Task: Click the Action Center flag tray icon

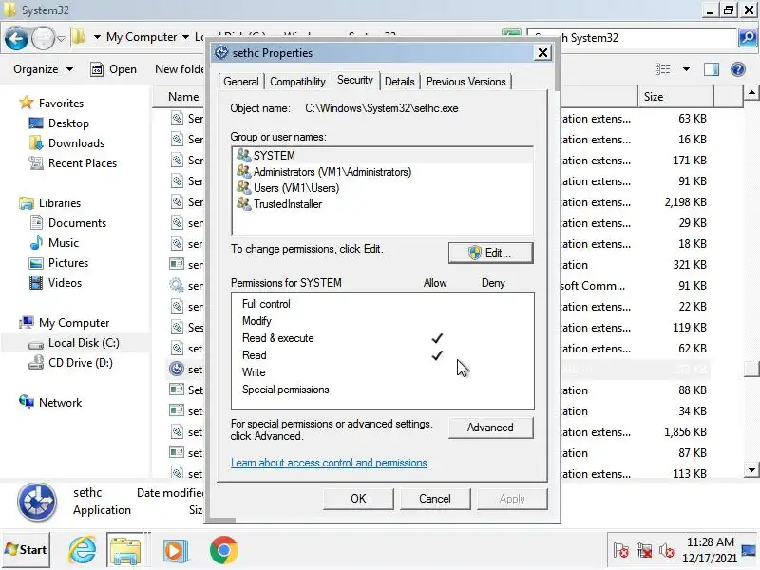Action: click(620, 551)
